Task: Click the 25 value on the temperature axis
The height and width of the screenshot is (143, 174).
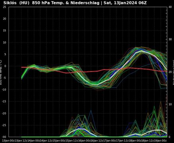Action: (4, 7)
